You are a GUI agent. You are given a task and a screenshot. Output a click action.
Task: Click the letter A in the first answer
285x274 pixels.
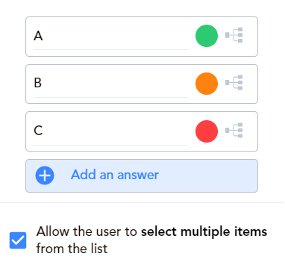coord(38,36)
